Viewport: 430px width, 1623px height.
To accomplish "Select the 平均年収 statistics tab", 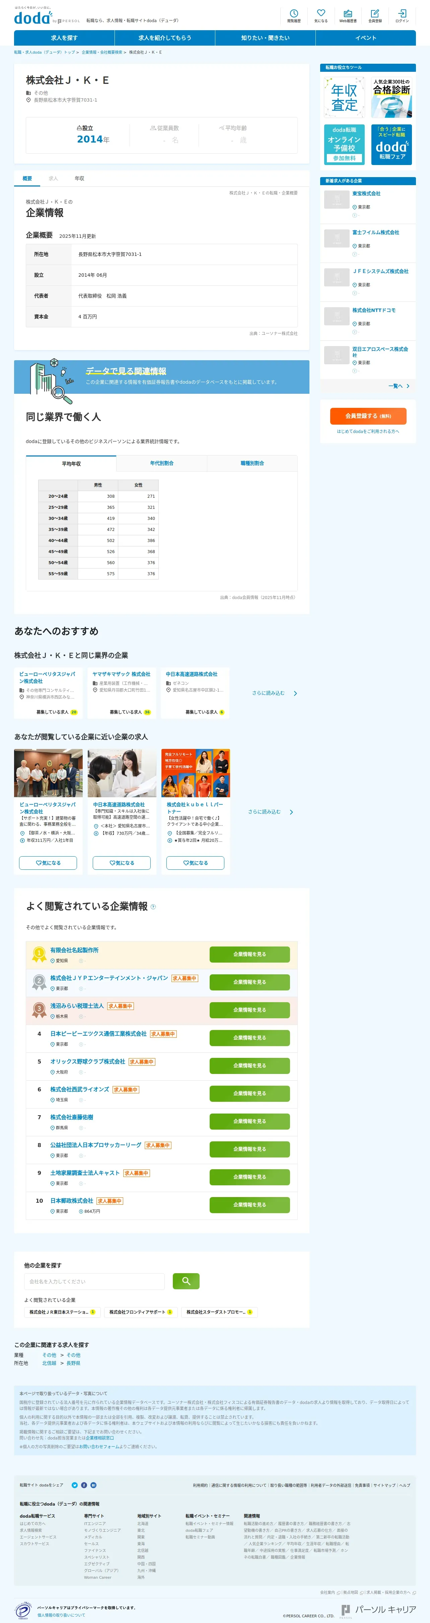I will tap(71, 464).
